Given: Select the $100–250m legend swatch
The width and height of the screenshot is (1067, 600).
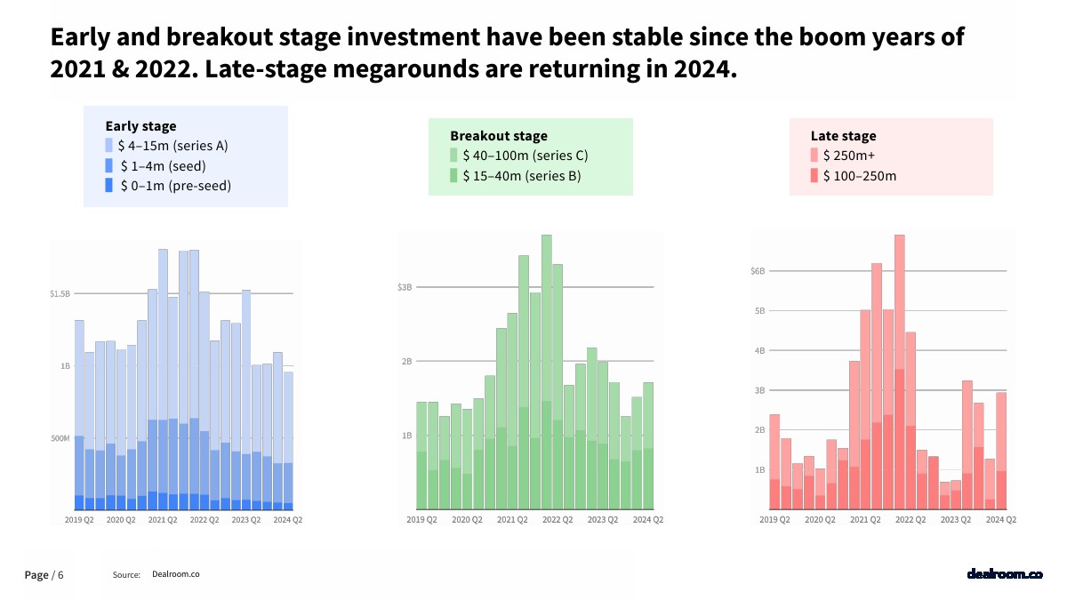Looking at the screenshot, I should tap(814, 175).
